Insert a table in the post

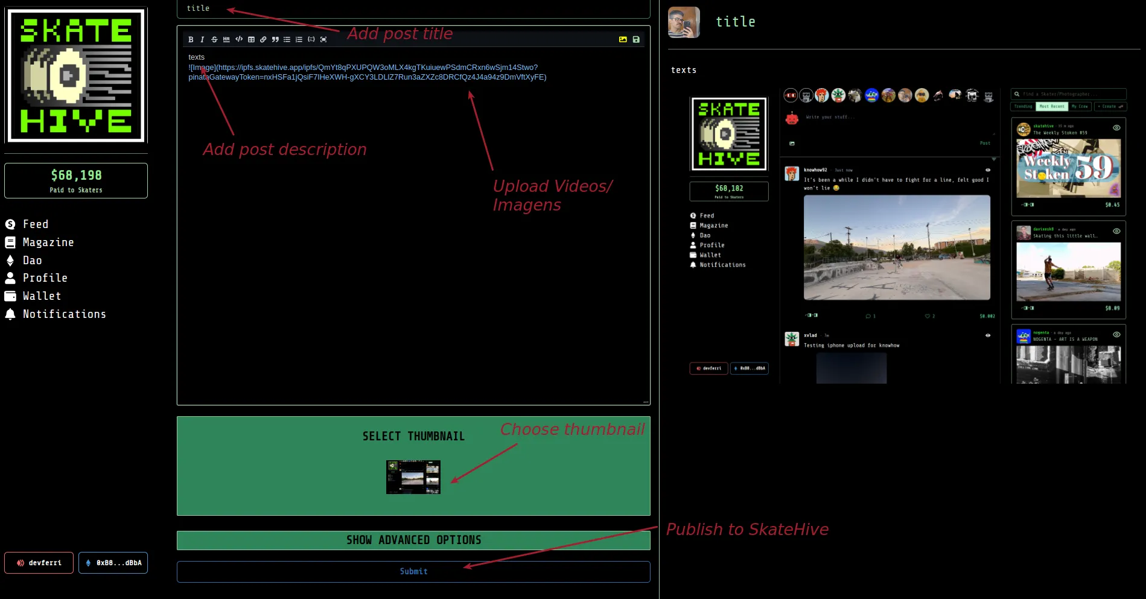pos(251,40)
